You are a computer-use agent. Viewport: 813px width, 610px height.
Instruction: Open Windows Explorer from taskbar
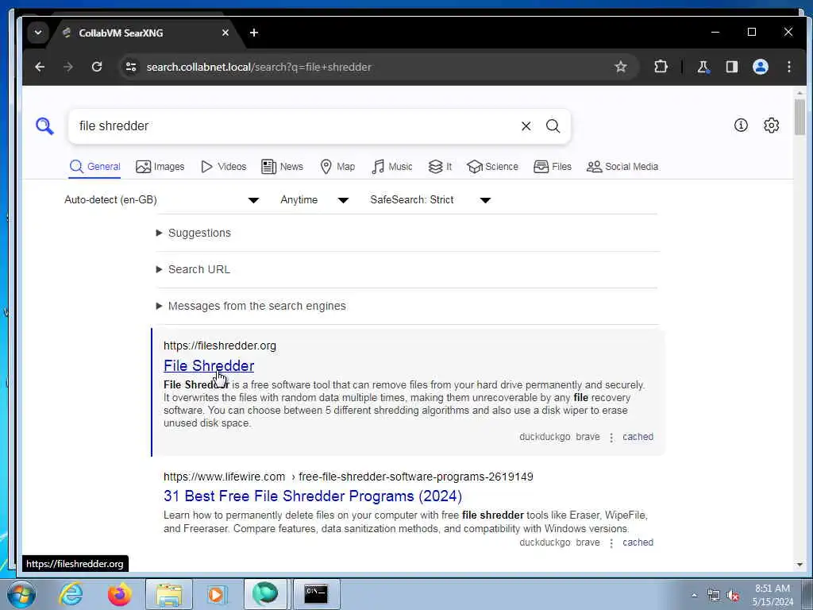(x=169, y=594)
